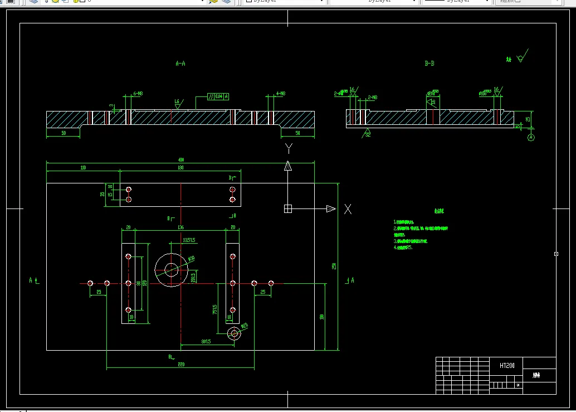The height and width of the screenshot is (412, 576).
Task: Select the 100 vertical dimension
Action: coord(322,317)
